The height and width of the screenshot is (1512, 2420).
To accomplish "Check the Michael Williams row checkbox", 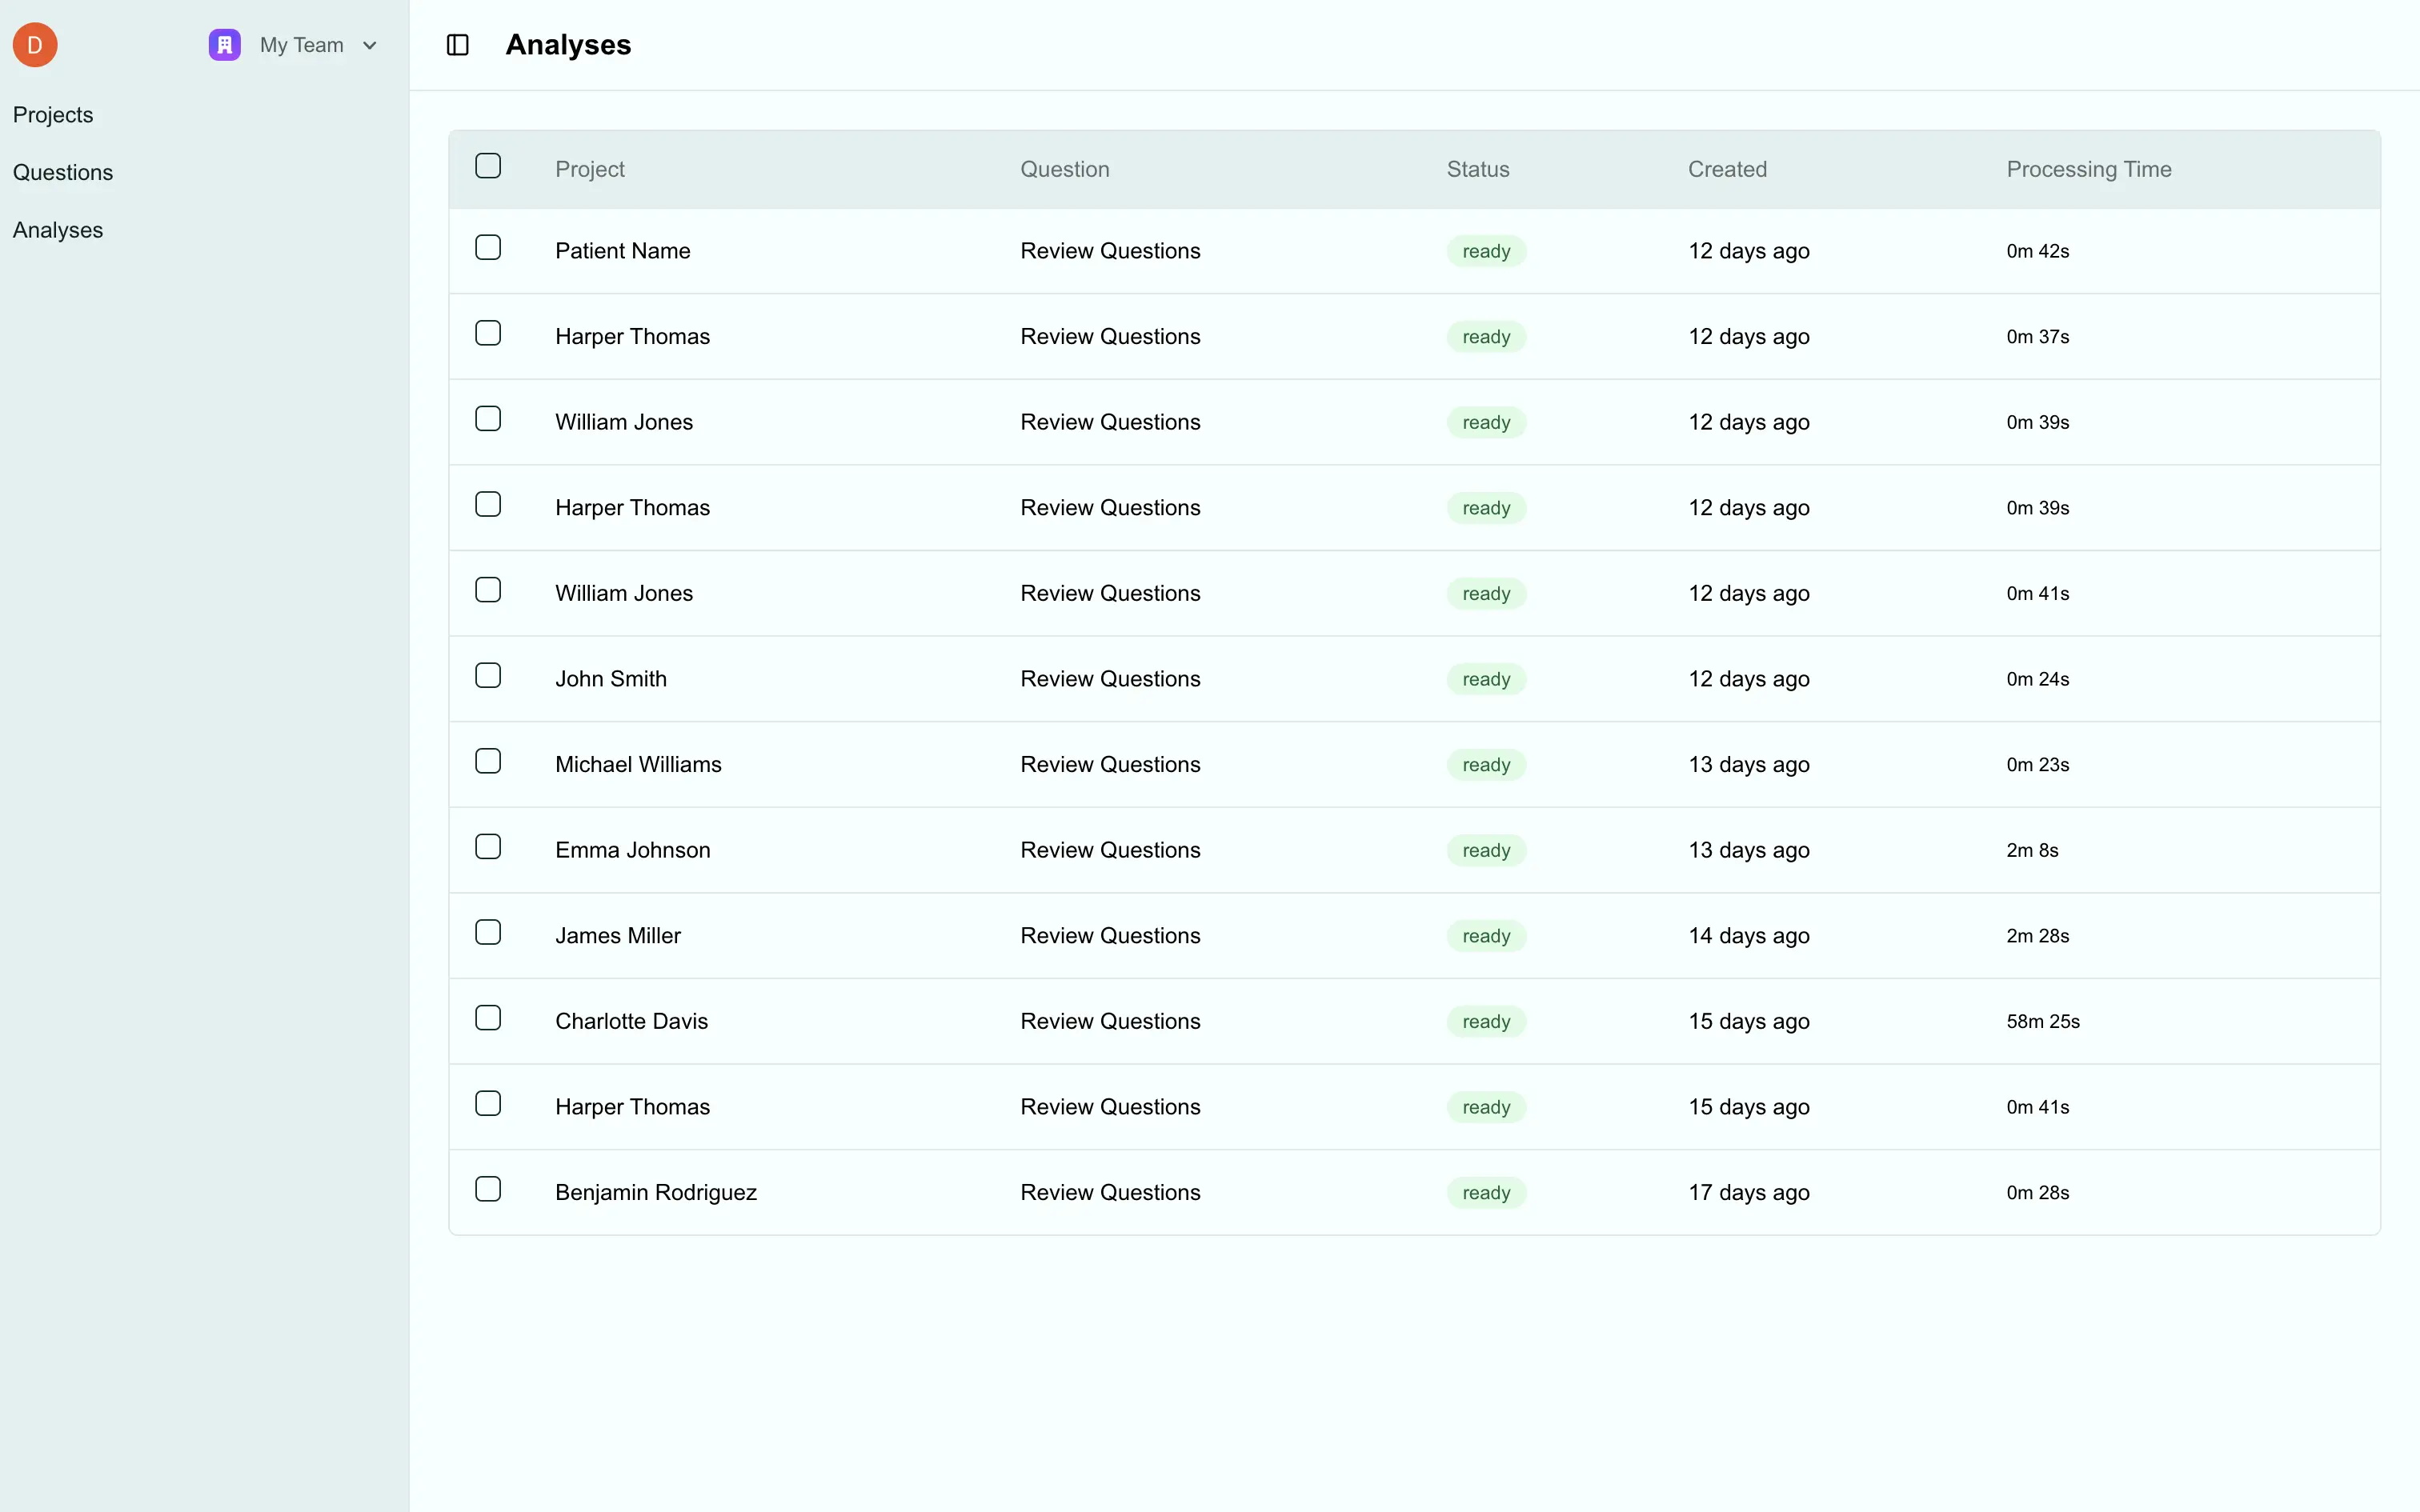I will pos(489,760).
